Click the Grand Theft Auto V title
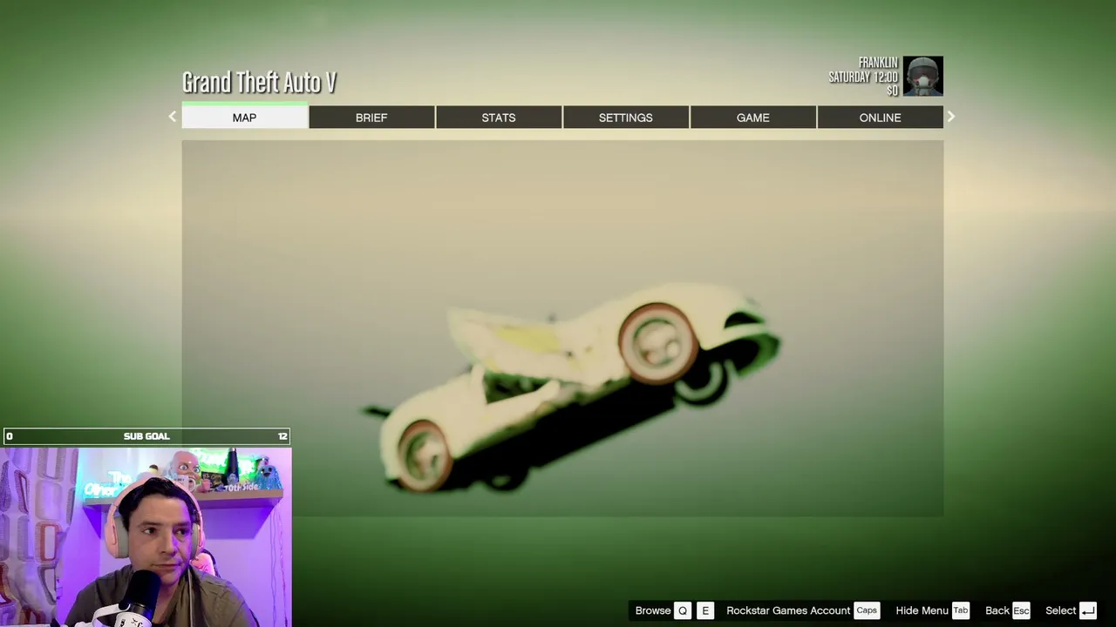The width and height of the screenshot is (1116, 627). point(259,83)
